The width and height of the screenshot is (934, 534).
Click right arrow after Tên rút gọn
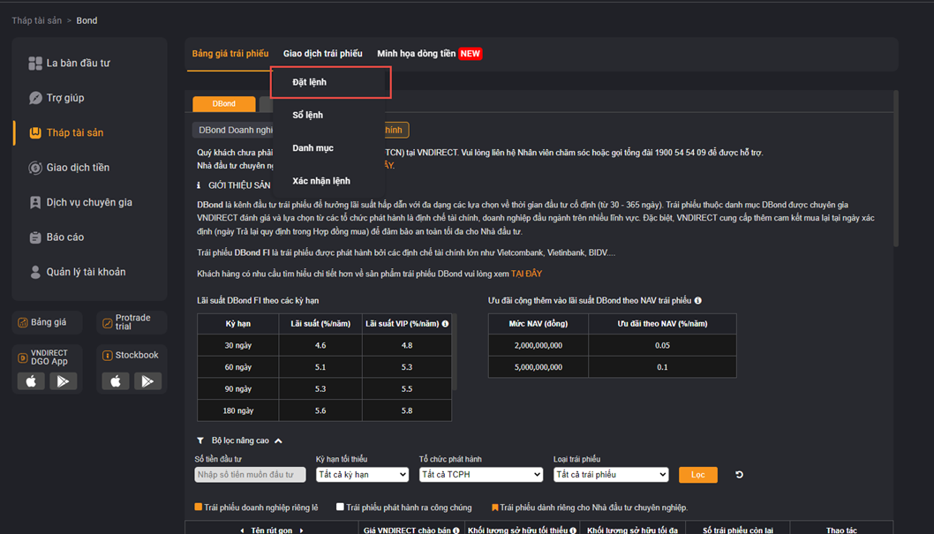(x=301, y=530)
